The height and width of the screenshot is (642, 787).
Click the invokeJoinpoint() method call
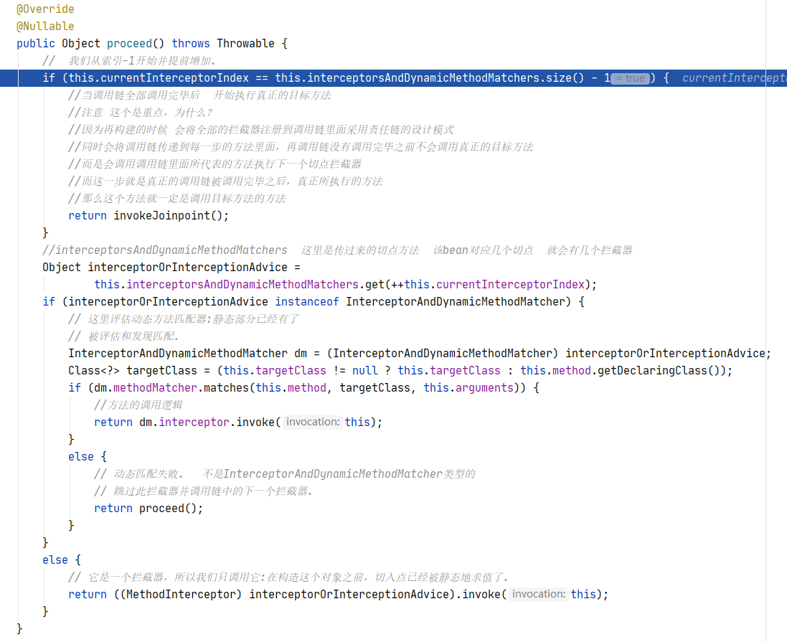click(x=171, y=216)
